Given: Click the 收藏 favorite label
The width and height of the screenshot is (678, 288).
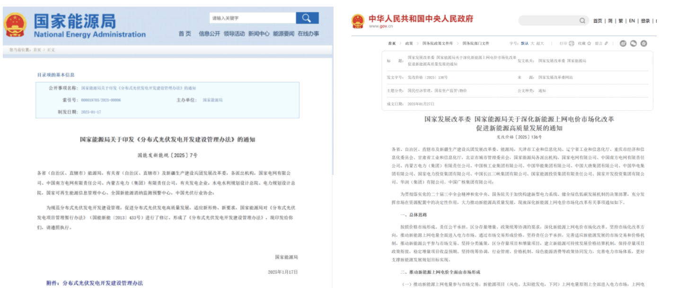Looking at the screenshot, I should pyautogui.click(x=581, y=43).
